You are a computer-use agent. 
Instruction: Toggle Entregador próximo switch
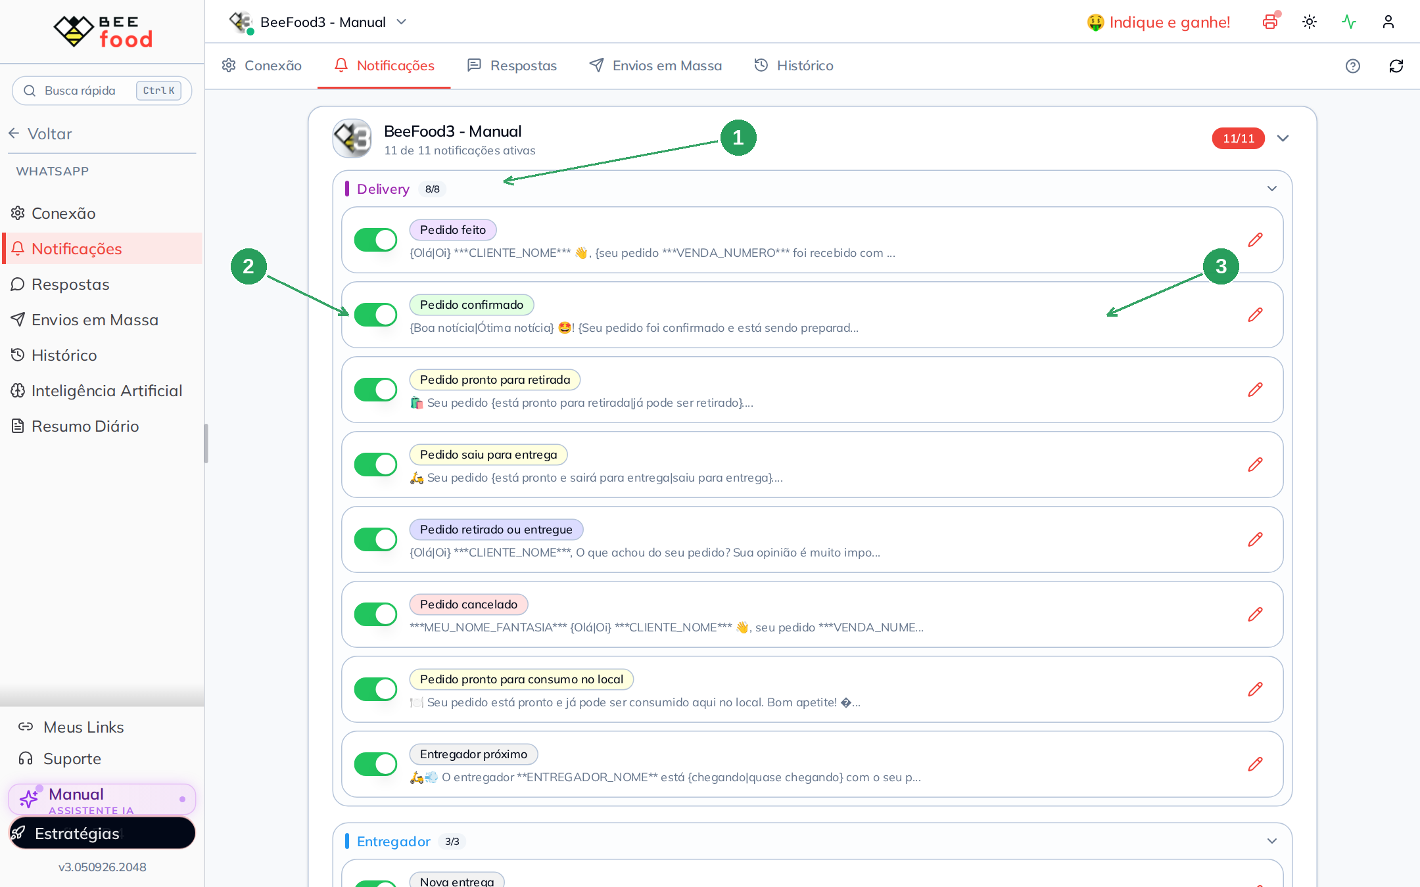(375, 764)
